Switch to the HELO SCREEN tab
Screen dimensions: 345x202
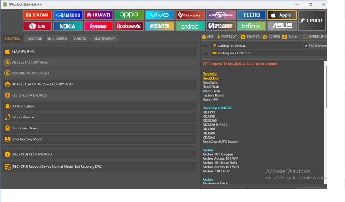[x=57, y=39]
